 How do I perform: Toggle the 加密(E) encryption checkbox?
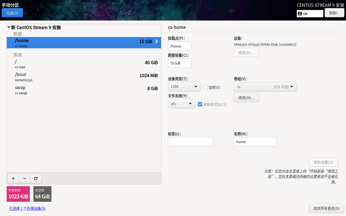click(205, 87)
